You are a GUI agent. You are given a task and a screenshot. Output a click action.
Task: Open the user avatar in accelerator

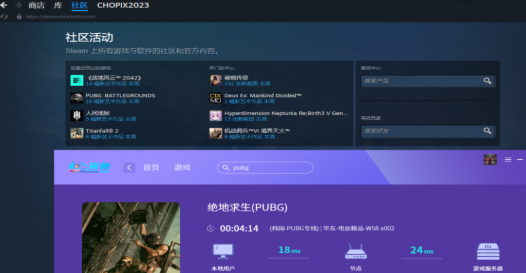click(x=490, y=160)
